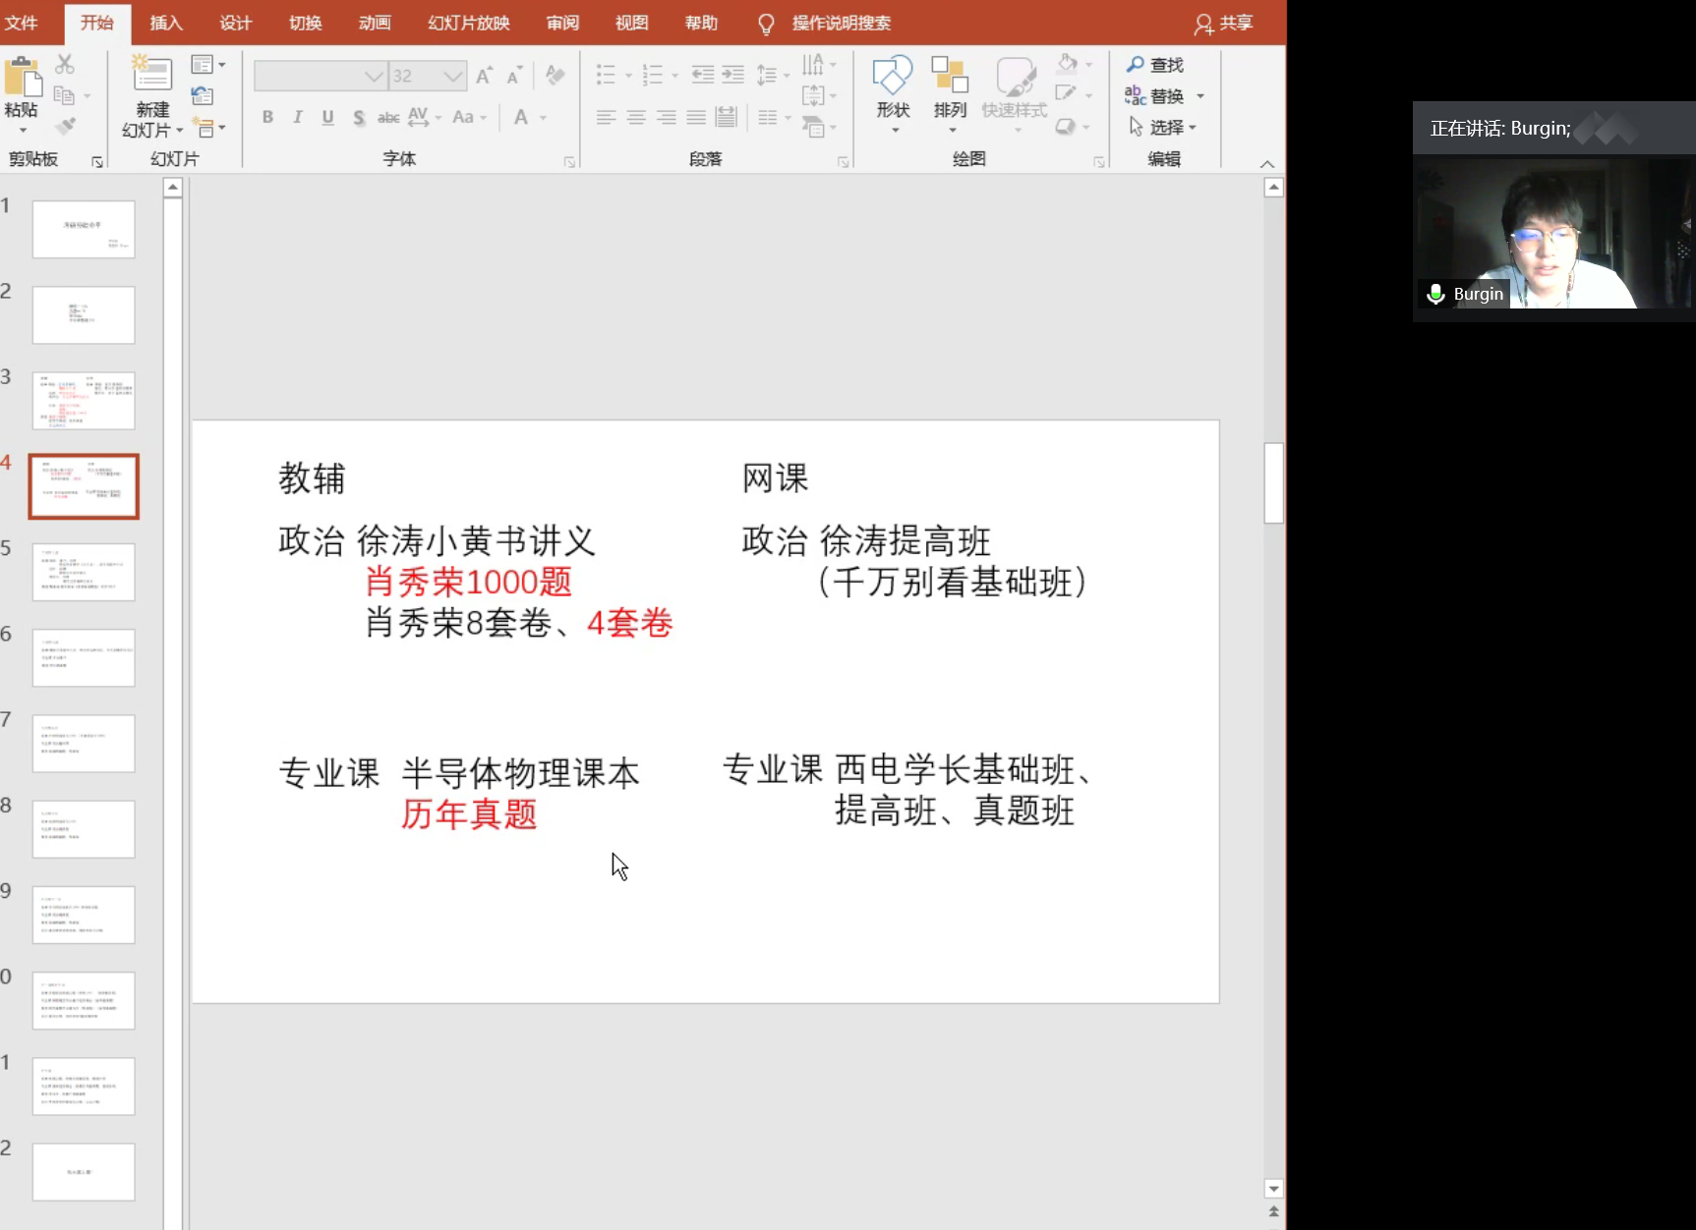Click the Copy icon
This screenshot has width=1696, height=1230.
(64, 95)
